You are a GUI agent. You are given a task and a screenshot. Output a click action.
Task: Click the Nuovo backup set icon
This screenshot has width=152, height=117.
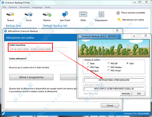pyautogui.click(x=10, y=14)
